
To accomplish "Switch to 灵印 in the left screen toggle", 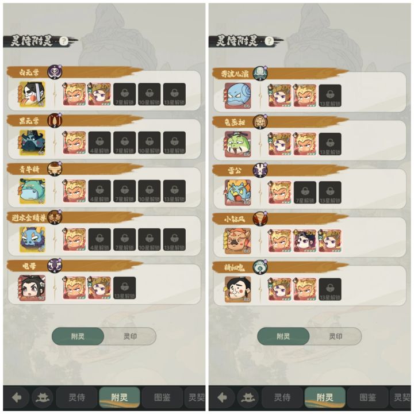I will coord(130,336).
